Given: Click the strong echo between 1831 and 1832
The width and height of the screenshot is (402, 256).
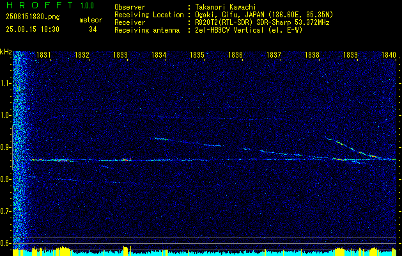Looking at the screenshot, I should [x=63, y=161].
